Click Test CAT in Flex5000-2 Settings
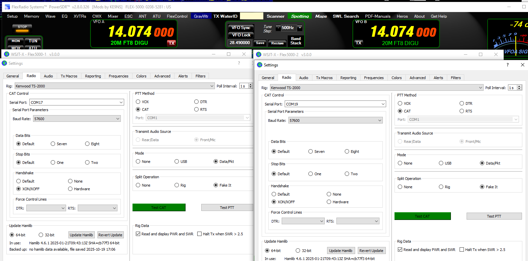 [423, 216]
